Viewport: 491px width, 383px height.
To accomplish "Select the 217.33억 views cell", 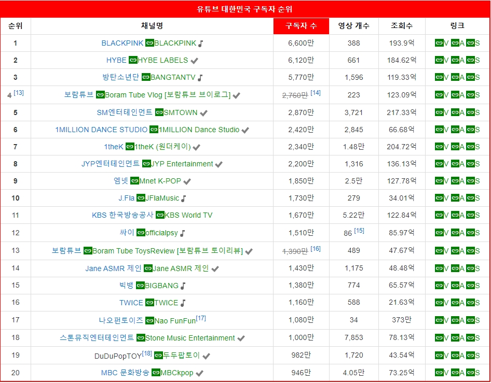I will coord(402,112).
